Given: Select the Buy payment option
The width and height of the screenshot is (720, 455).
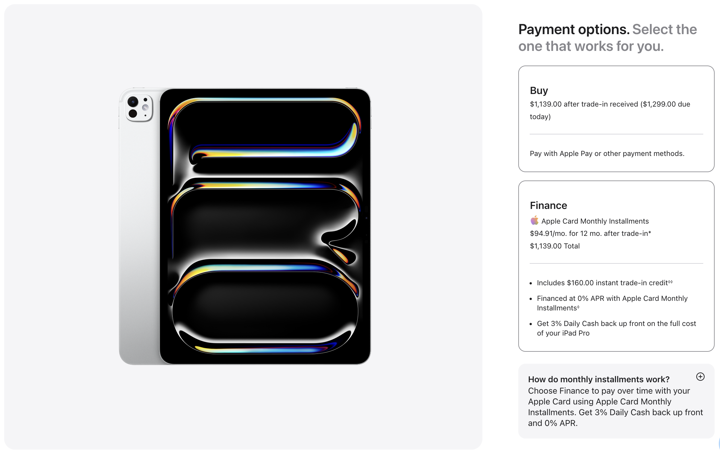Looking at the screenshot, I should [616, 119].
